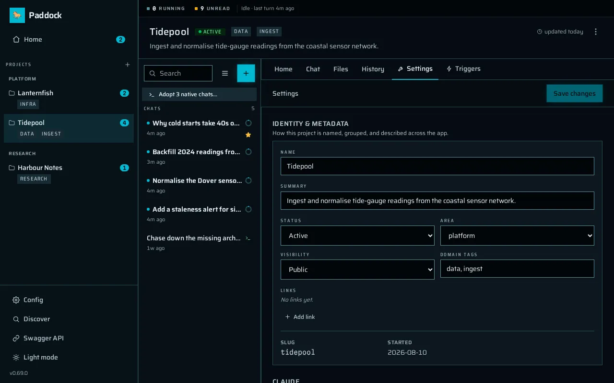614x383 pixels.
Task: Open the Visibility dropdown
Action: tap(357, 270)
